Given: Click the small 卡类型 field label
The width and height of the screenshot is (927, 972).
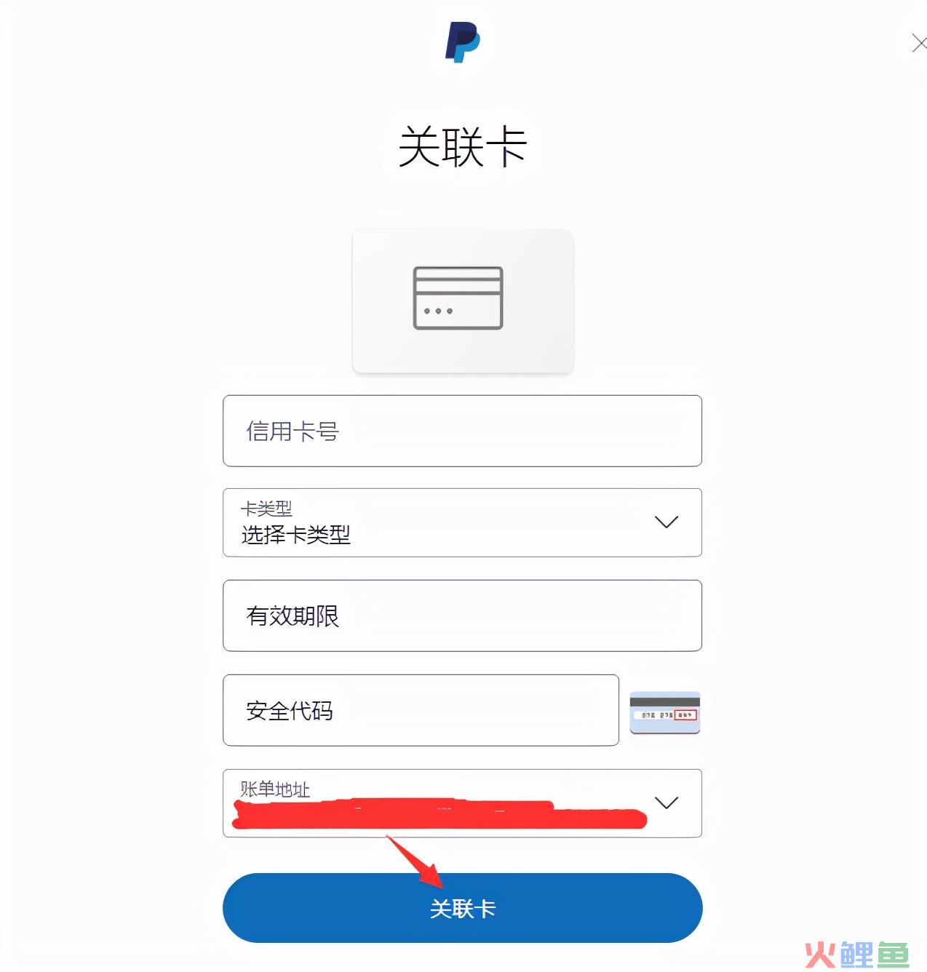Looking at the screenshot, I should [266, 508].
